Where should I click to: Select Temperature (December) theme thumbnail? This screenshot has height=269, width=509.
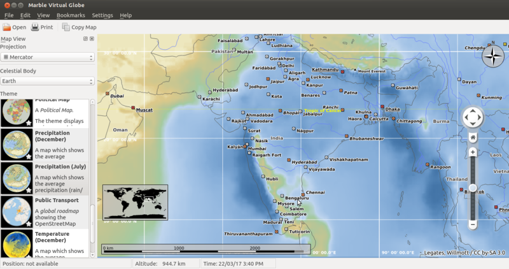pos(17,244)
